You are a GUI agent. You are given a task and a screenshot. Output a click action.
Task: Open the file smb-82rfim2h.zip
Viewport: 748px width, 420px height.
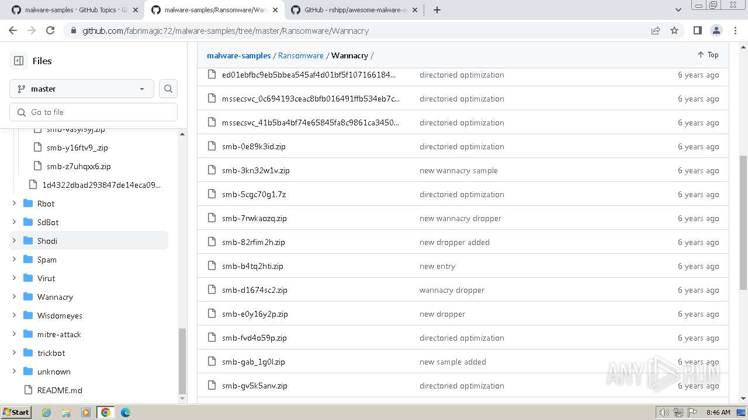click(x=254, y=242)
